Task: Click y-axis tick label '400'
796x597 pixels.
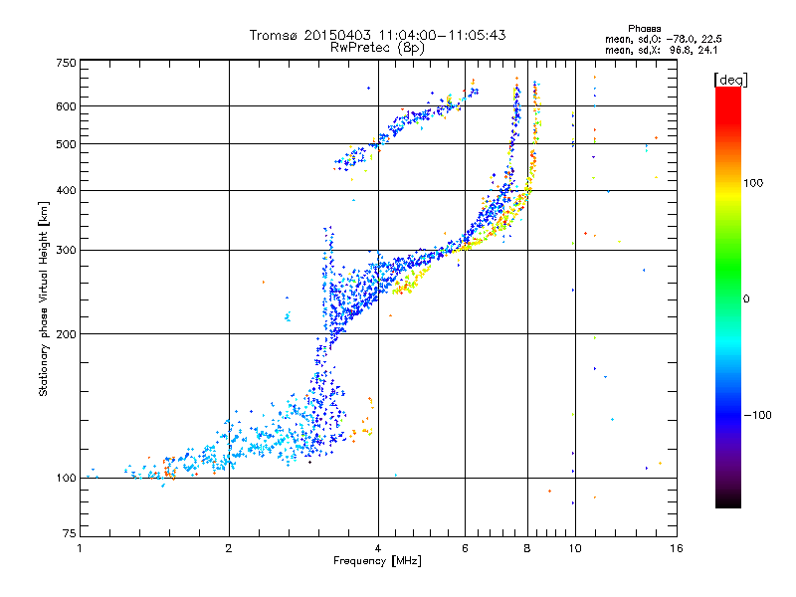Action: tap(66, 191)
